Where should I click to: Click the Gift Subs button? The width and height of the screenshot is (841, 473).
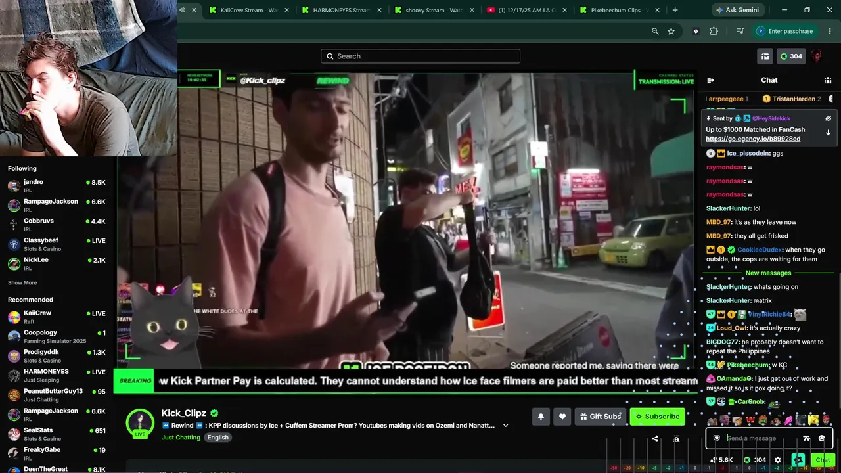click(601, 417)
